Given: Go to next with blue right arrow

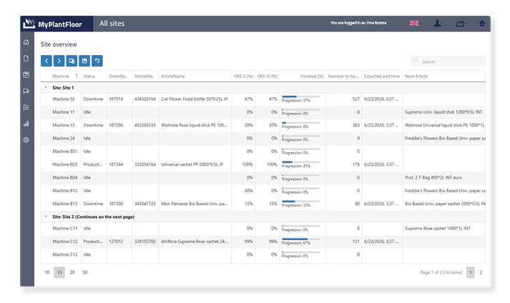Looking at the screenshot, I should pyautogui.click(x=59, y=61).
